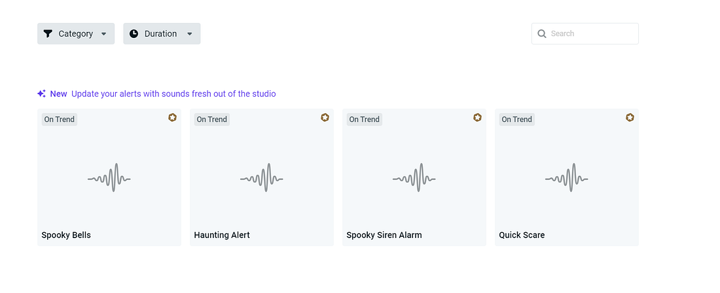The image size is (720, 293).
Task: Click the waveform icon on Quick Scare
Action: [x=567, y=178]
